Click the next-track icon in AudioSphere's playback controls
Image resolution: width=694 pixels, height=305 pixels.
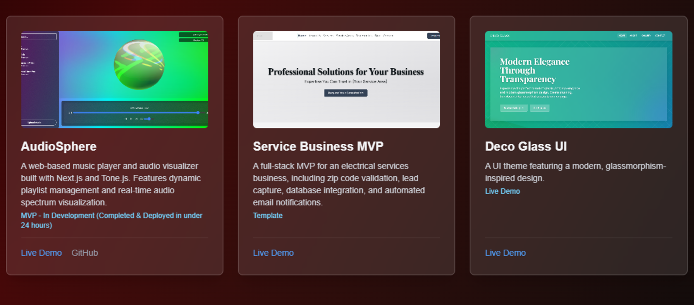[137, 119]
